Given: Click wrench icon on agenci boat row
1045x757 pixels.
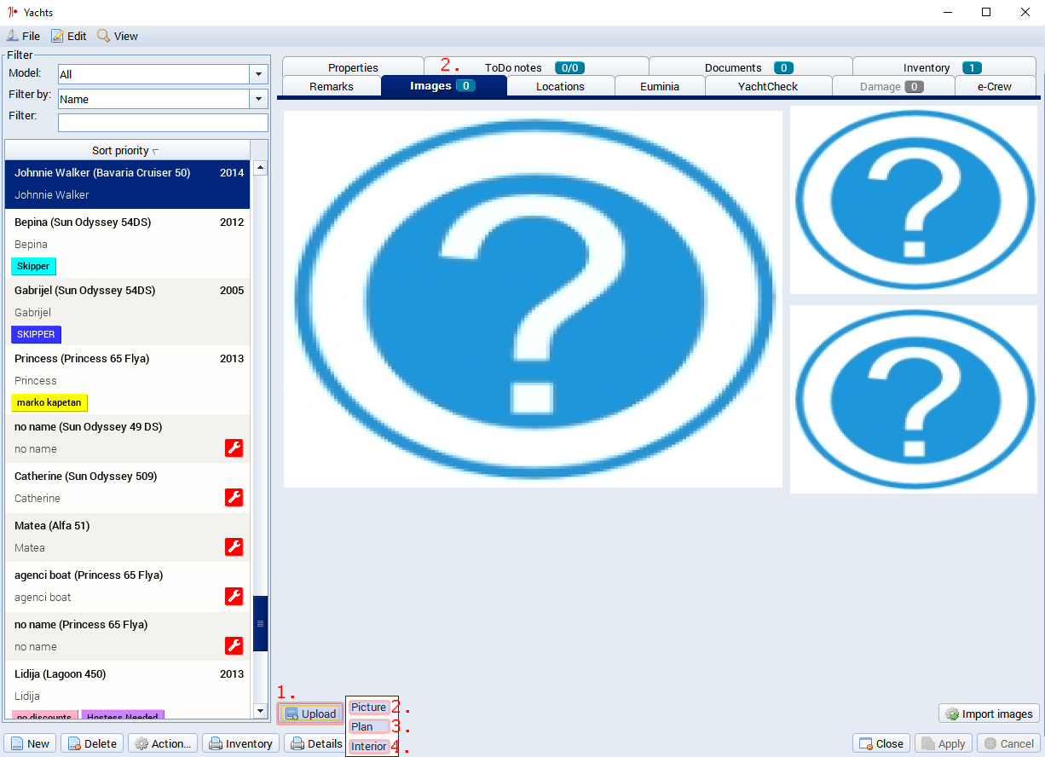Looking at the screenshot, I should click(234, 597).
